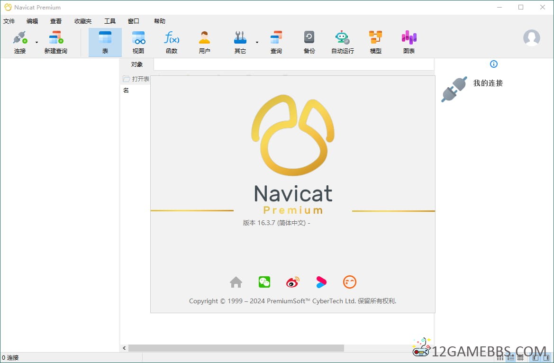
Task: Click the orange smiley face icon
Action: [x=349, y=282]
